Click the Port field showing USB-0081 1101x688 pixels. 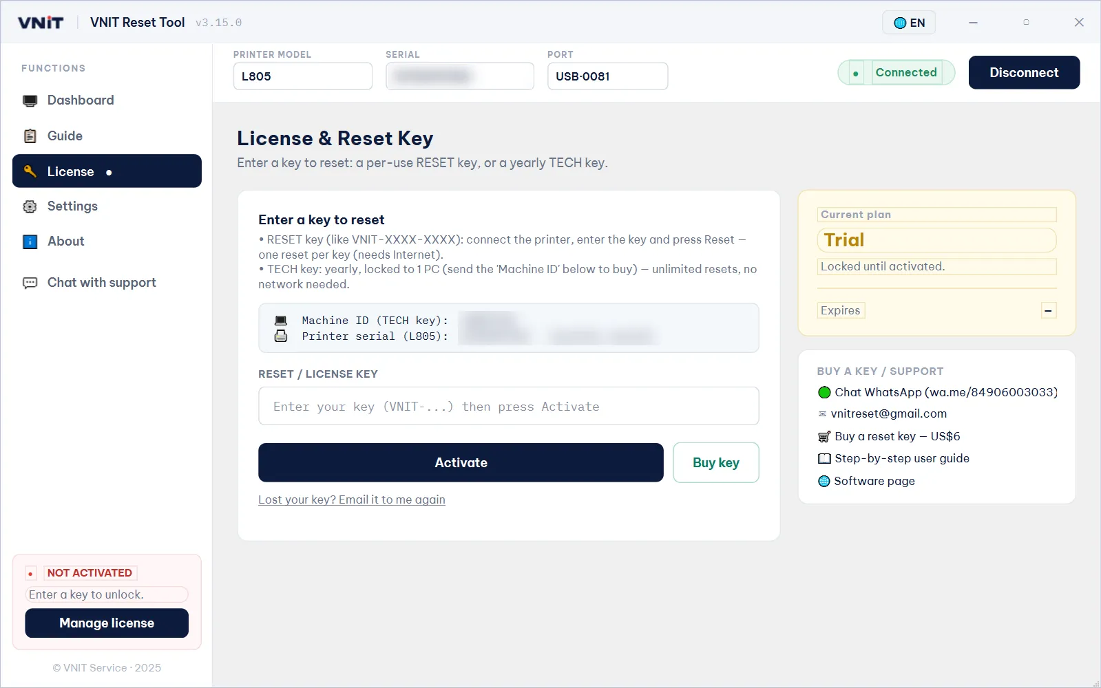point(607,76)
